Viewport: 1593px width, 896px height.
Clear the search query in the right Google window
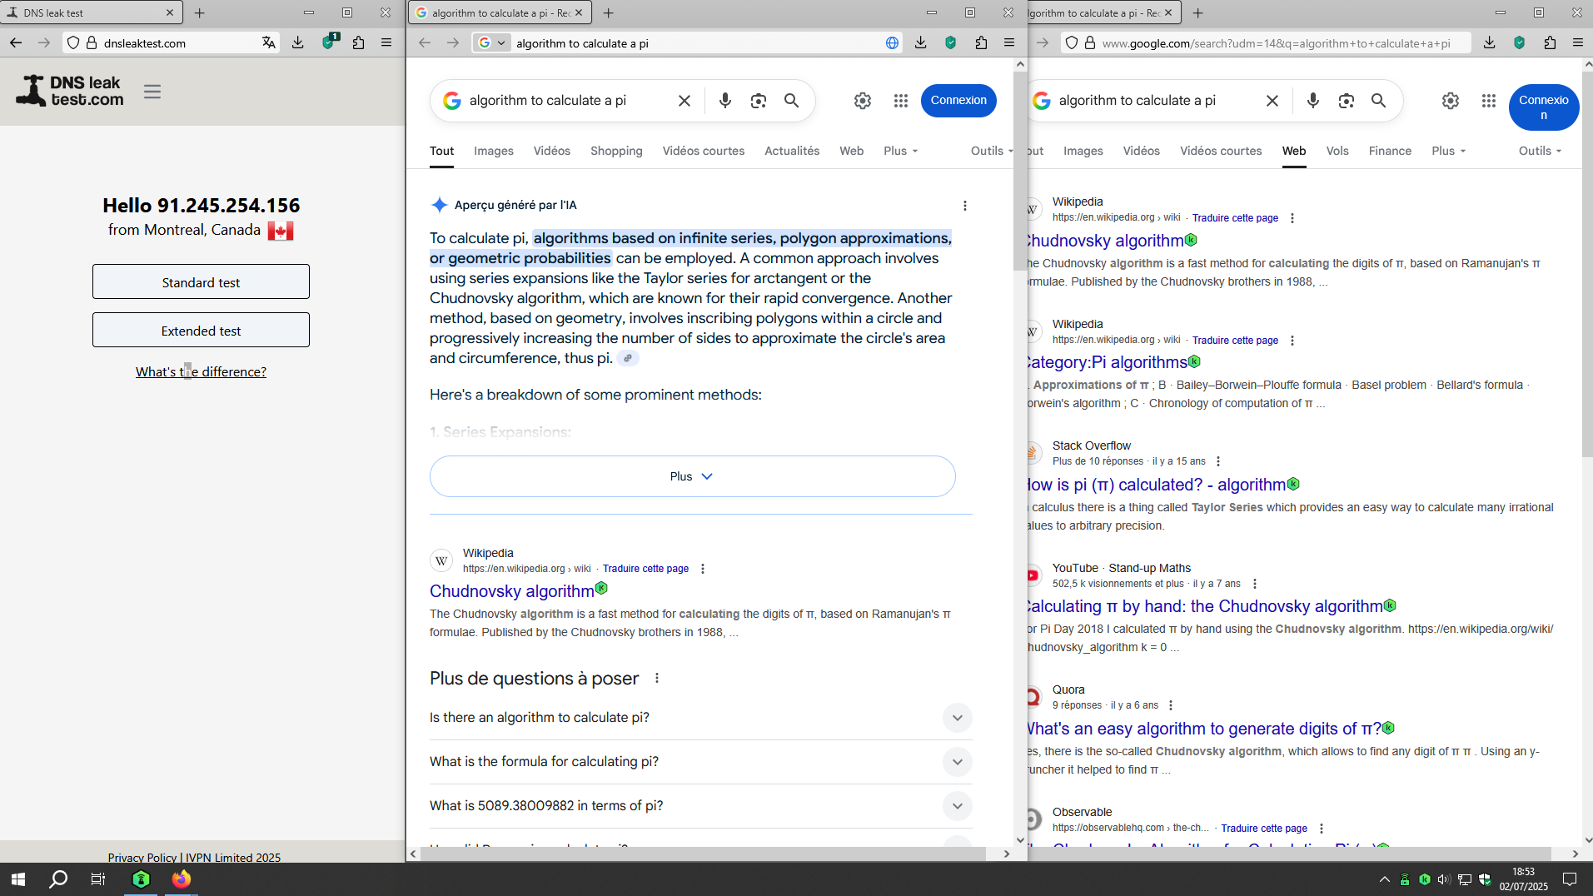click(x=1272, y=101)
